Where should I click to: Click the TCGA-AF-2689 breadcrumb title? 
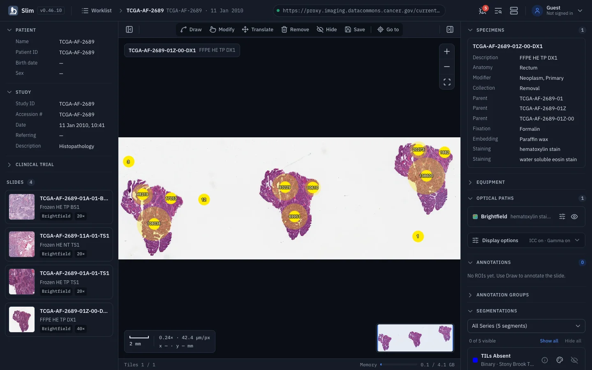[145, 11]
